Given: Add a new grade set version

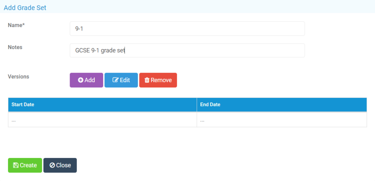Looking at the screenshot, I should [86, 80].
